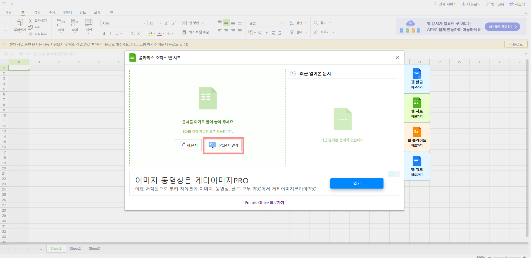The height and width of the screenshot is (258, 531).
Task: Open the 웹 한글 HWP shortcut
Action: click(417, 79)
